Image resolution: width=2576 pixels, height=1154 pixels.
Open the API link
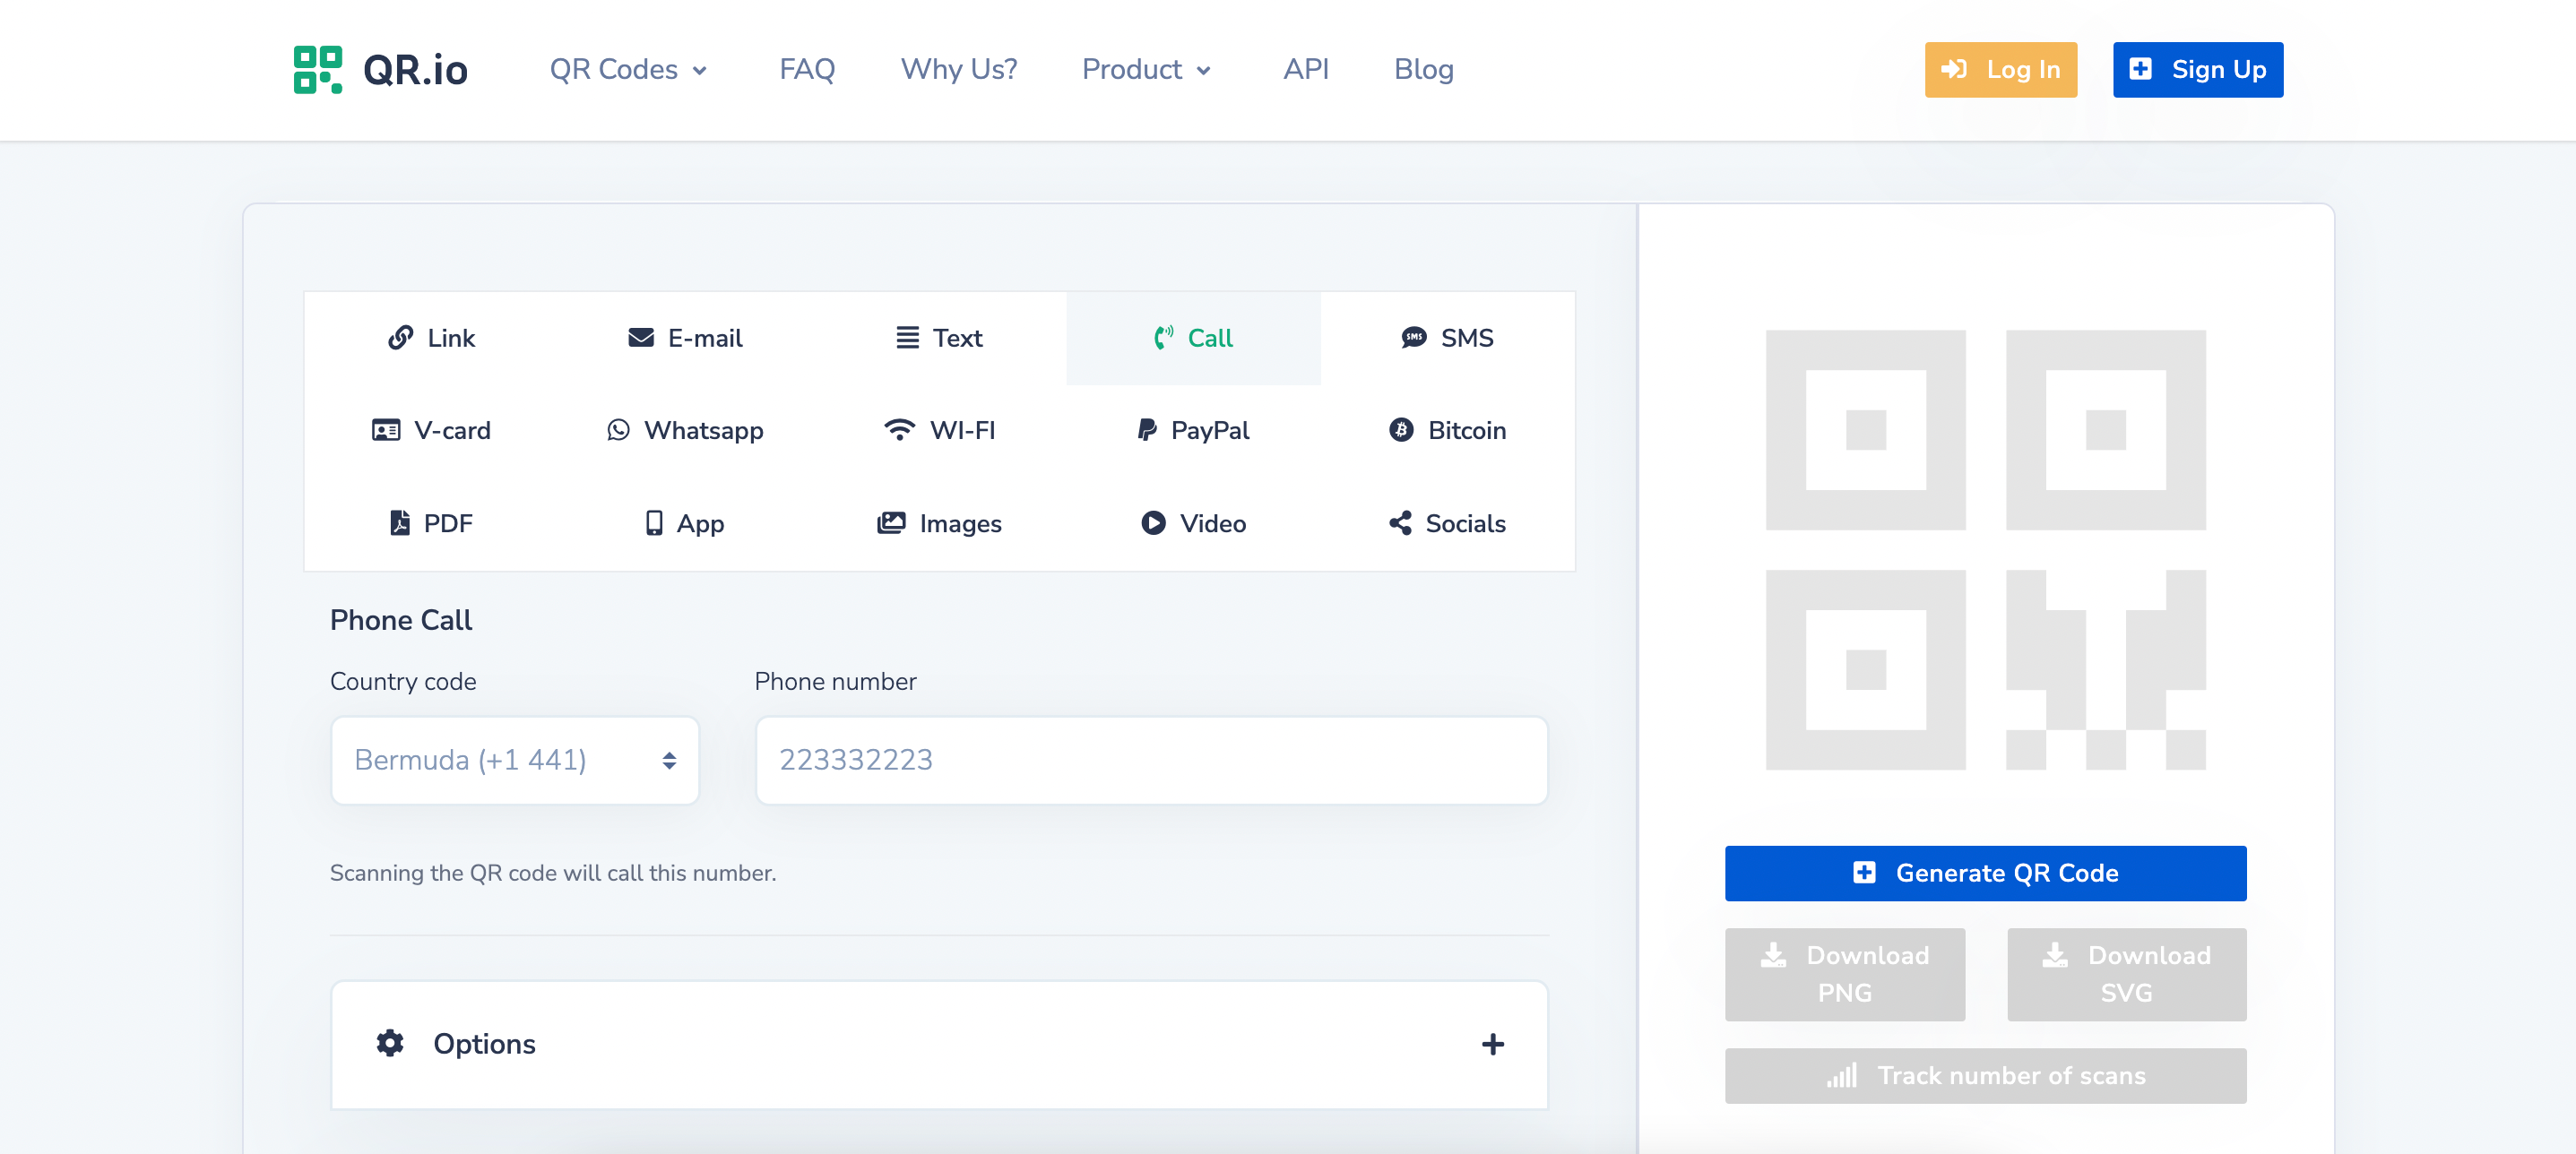click(x=1305, y=69)
